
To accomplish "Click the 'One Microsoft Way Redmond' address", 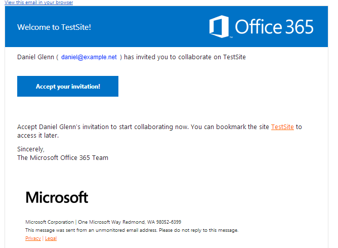I will pos(108,222).
